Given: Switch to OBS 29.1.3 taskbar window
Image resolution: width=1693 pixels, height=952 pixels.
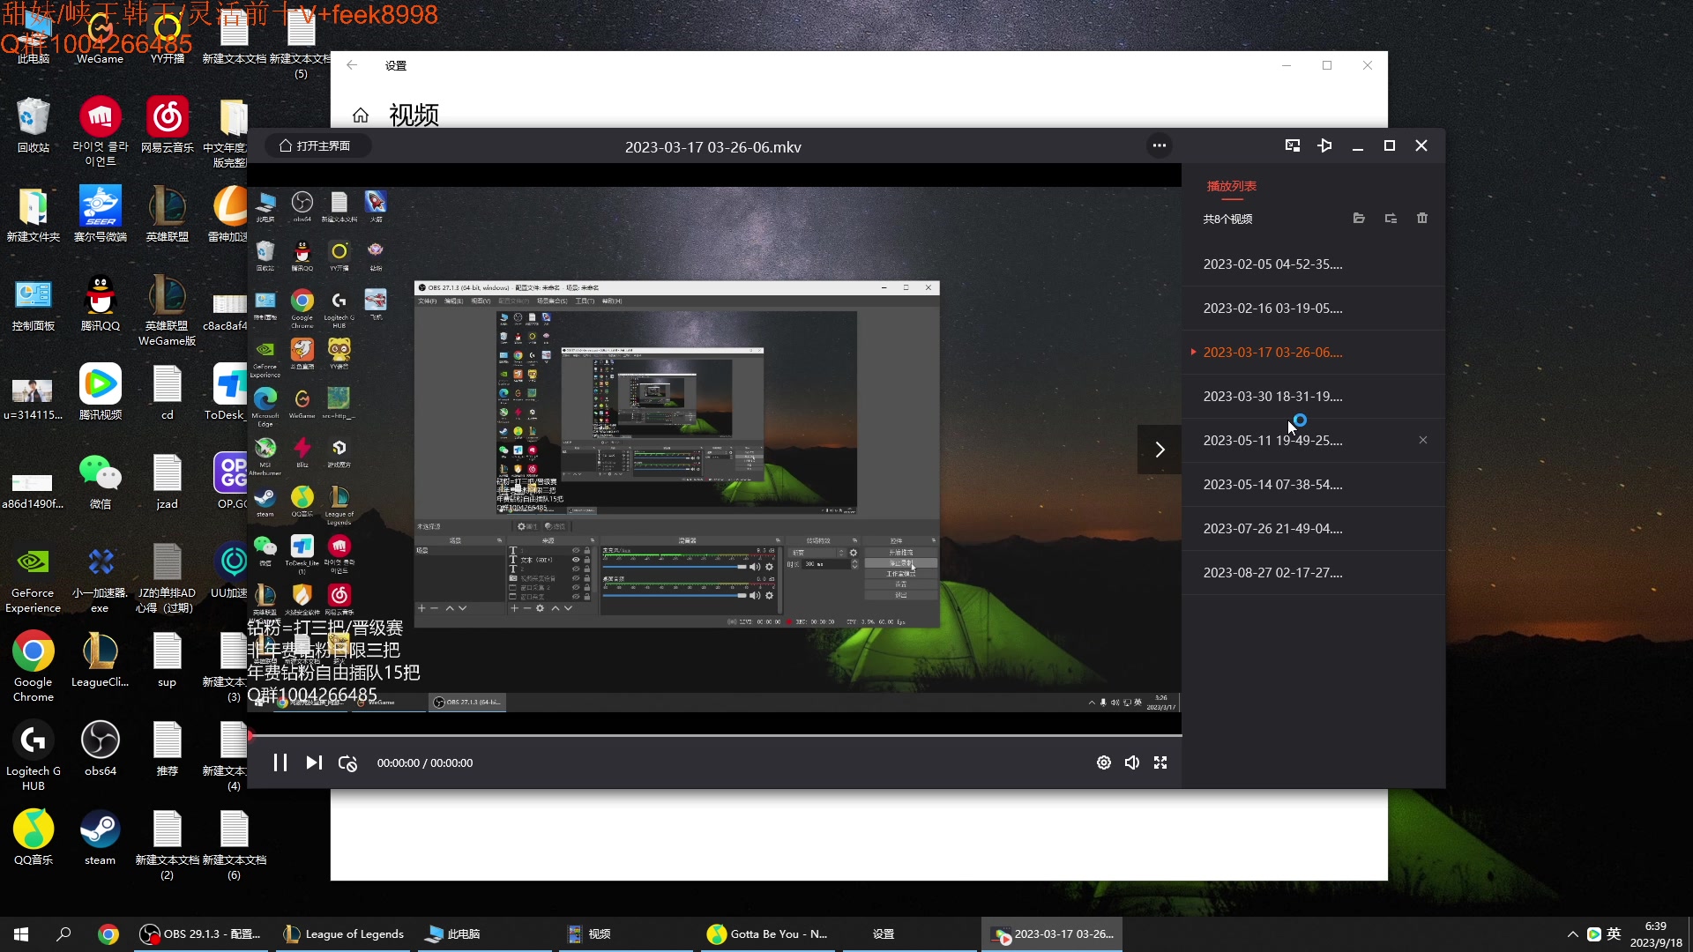Looking at the screenshot, I should pos(201,934).
